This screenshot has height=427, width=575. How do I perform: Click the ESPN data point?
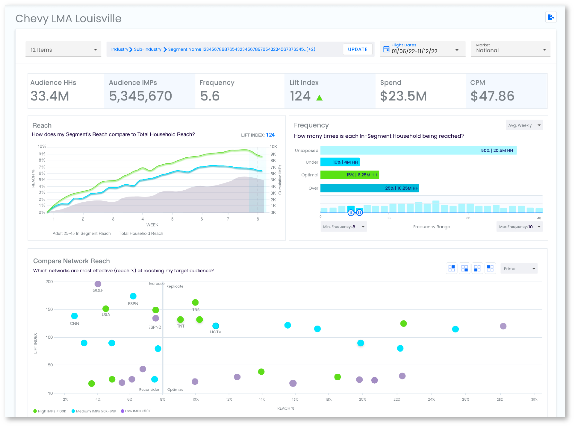tap(133, 296)
